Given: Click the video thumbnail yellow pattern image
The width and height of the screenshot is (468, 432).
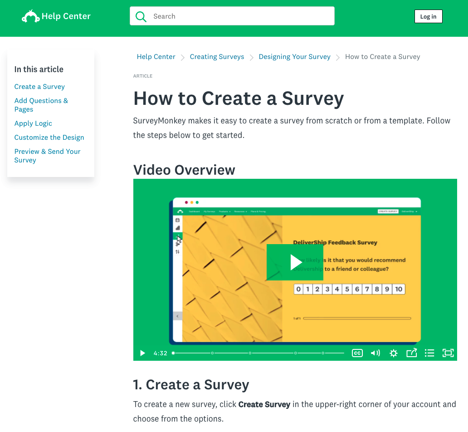Looking at the screenshot, I should pyautogui.click(x=232, y=279).
